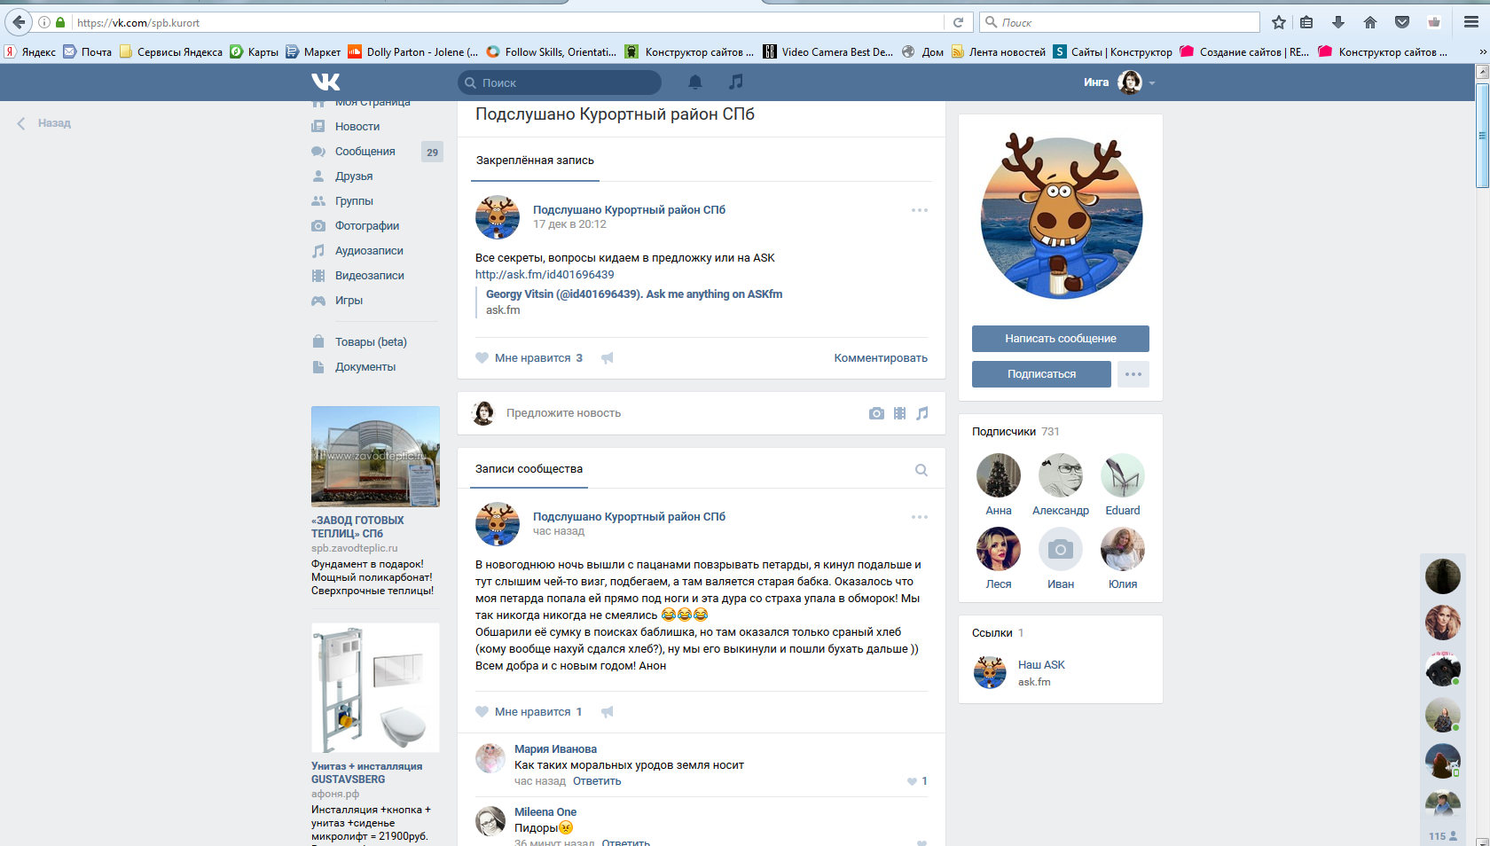
Task: Like Мария Иванова's comment
Action: 912,781
